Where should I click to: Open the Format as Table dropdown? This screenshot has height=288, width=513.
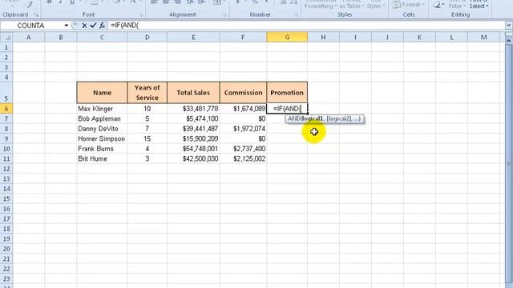click(x=351, y=5)
